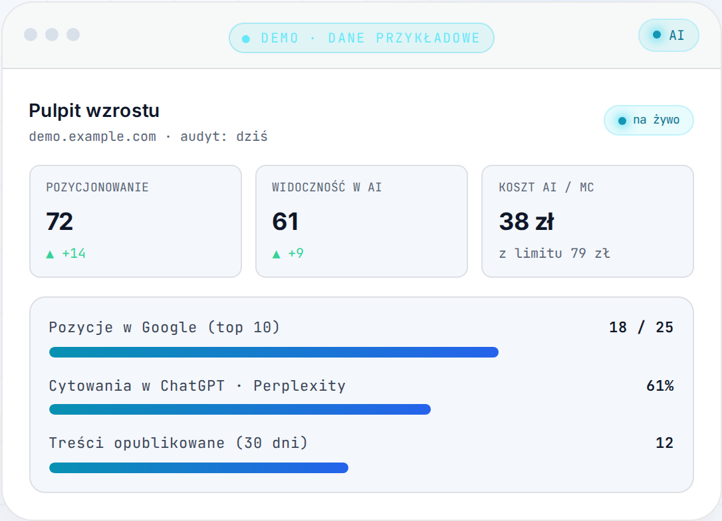
Task: Open the Widoczność w AI card
Action: pos(362,221)
